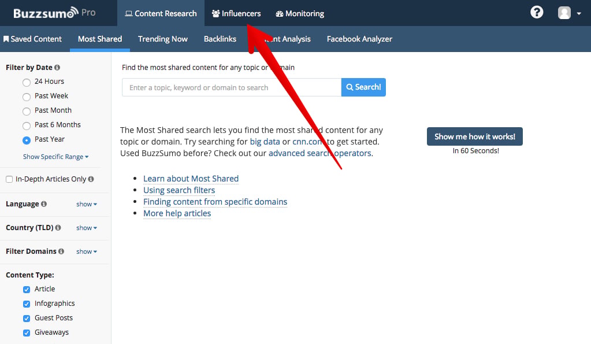Select the 24 Hours date filter

point(27,82)
